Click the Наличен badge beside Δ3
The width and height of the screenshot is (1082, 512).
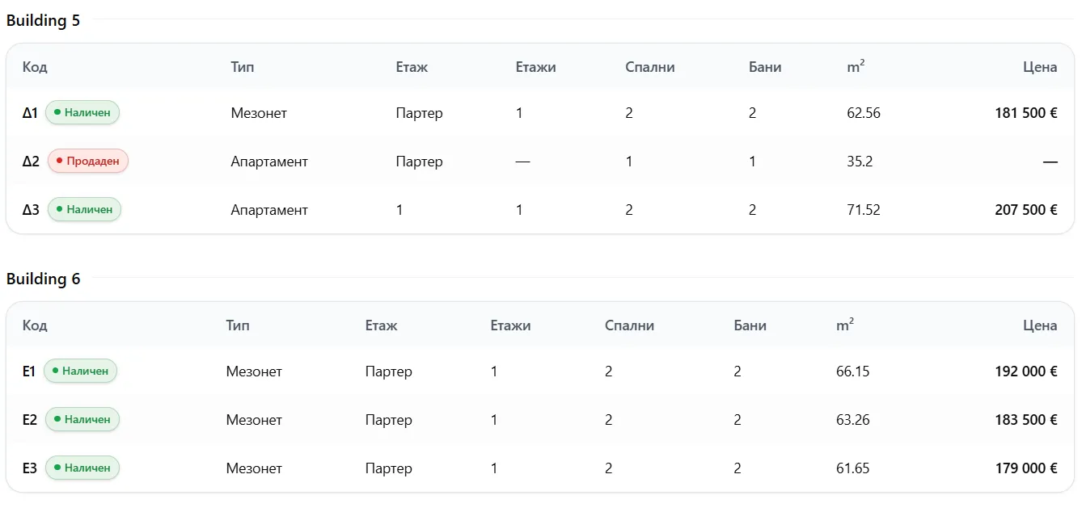85,210
